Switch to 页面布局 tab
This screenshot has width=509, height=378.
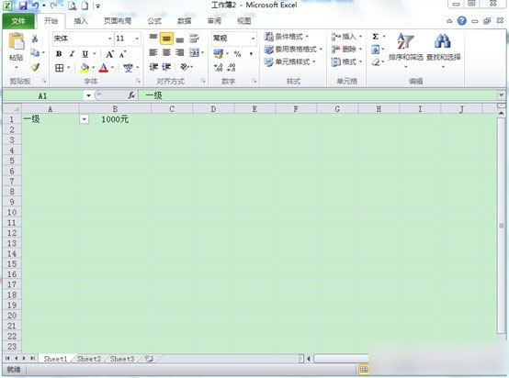[118, 21]
